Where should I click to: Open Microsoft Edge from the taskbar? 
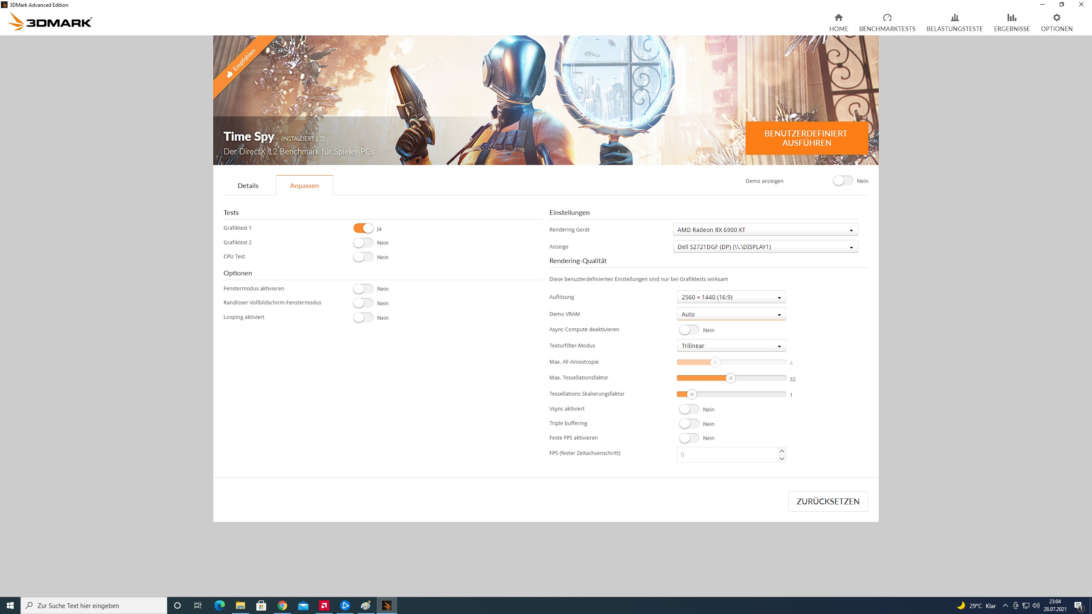pyautogui.click(x=219, y=605)
